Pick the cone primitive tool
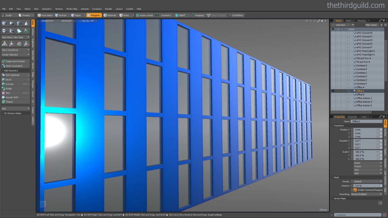This screenshot has width=388, height=218. pos(26,23)
